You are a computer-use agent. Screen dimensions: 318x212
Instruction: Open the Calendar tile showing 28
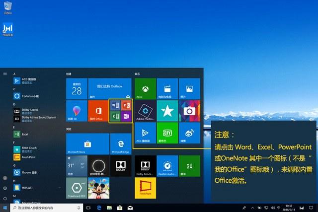tap(77, 89)
